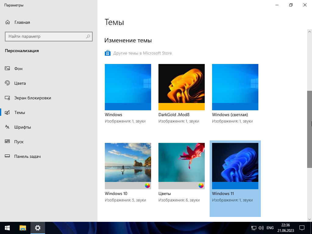Click the Colors palette icon in the sidebar
This screenshot has width=312, height=234.
coord(8,83)
